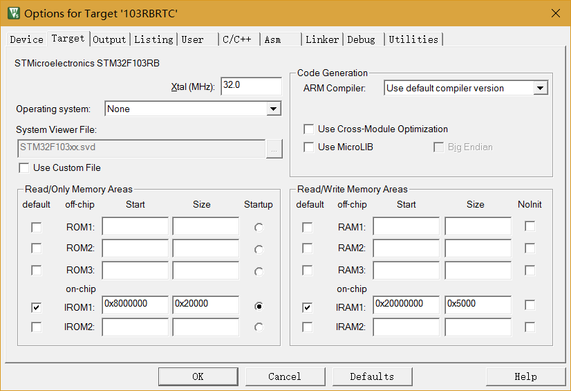Select the Target tab
This screenshot has width=571, height=391.
click(68, 38)
